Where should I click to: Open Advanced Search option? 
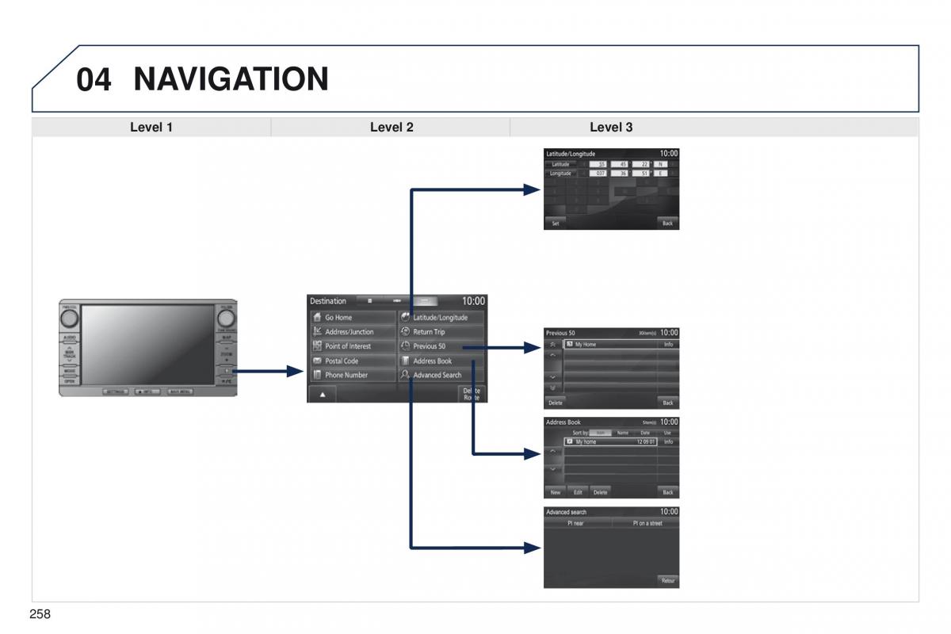pos(441,375)
